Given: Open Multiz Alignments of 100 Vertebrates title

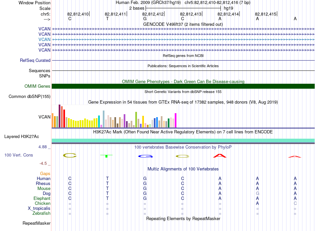Looking at the screenshot, I should [x=183, y=169].
